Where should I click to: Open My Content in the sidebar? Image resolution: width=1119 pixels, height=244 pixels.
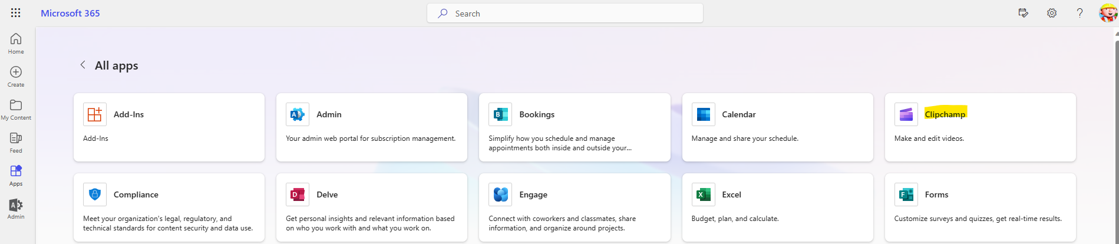coord(16,109)
